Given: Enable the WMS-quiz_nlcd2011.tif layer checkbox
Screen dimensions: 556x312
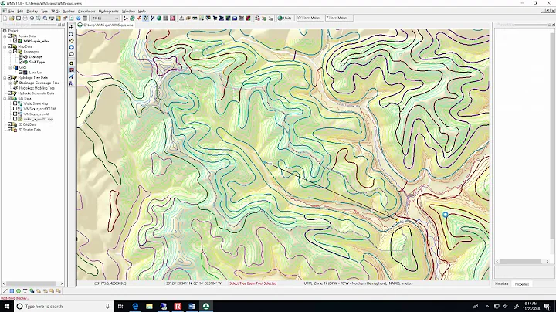Looking at the screenshot, I should (x=15, y=109).
